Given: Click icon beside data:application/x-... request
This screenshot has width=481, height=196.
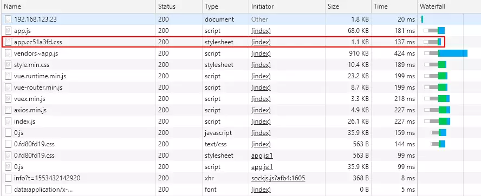Looking at the screenshot, I should (x=8, y=190).
